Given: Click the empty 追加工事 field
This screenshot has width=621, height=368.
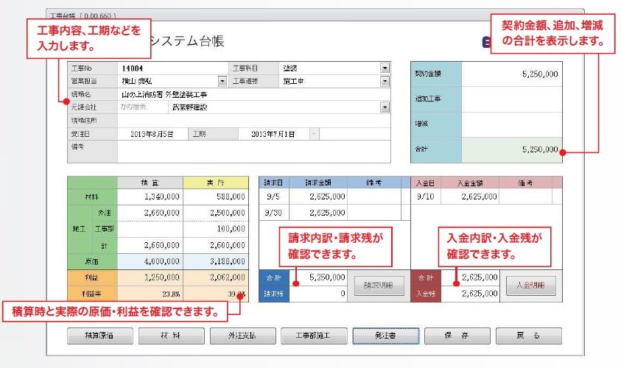Looking at the screenshot, I should [511, 99].
